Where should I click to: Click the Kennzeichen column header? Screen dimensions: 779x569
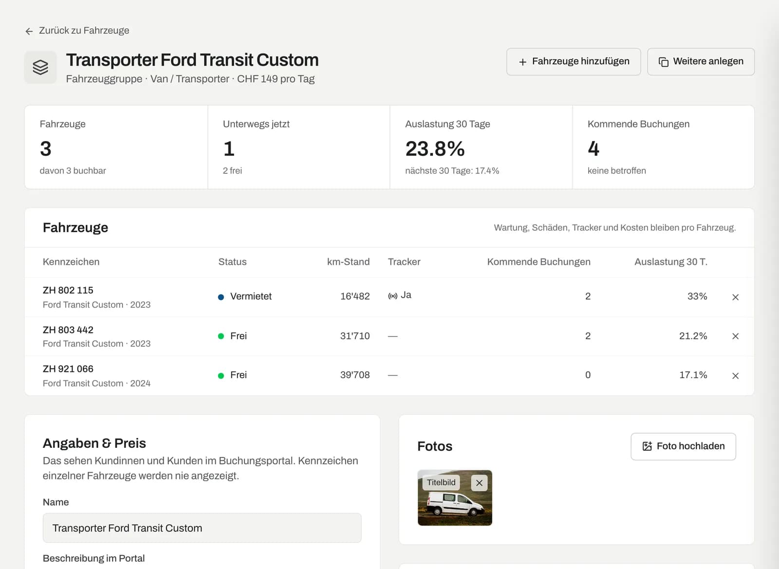coord(71,262)
